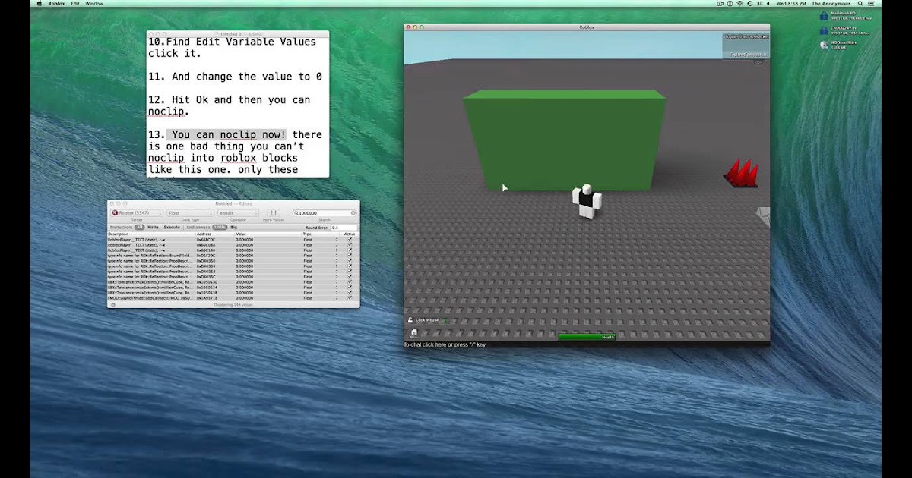912x478 pixels.
Task: Open Notification Center list icon
Action: point(872,4)
